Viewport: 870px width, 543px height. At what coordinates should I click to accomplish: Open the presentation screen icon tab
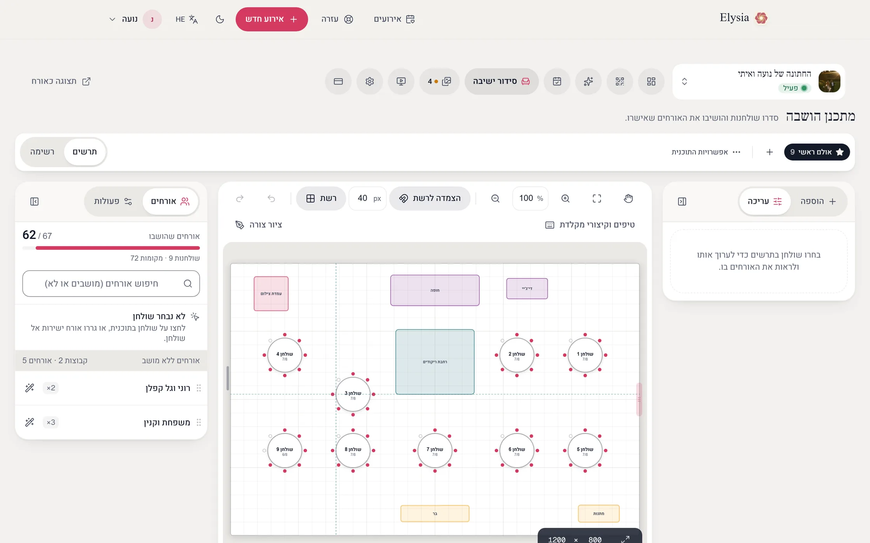tap(401, 81)
